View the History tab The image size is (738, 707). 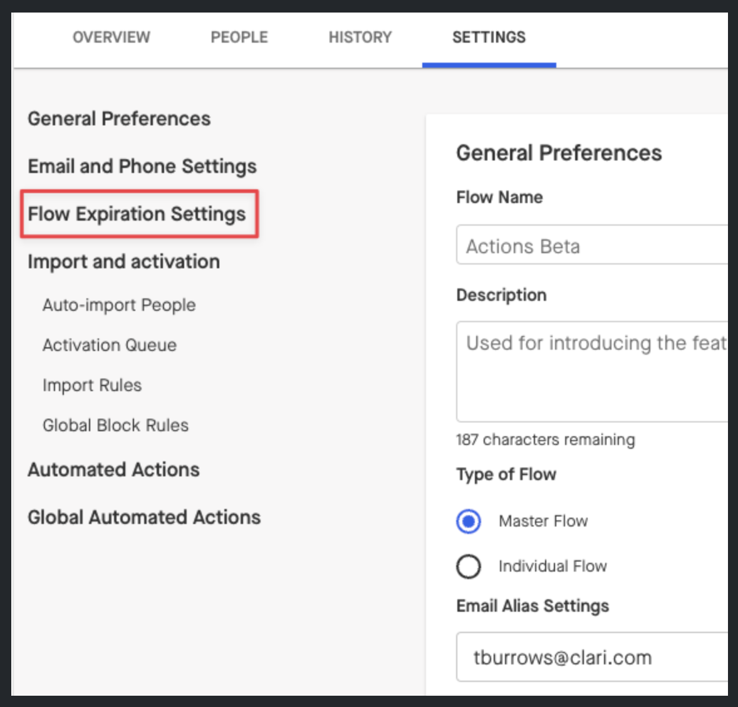click(360, 38)
